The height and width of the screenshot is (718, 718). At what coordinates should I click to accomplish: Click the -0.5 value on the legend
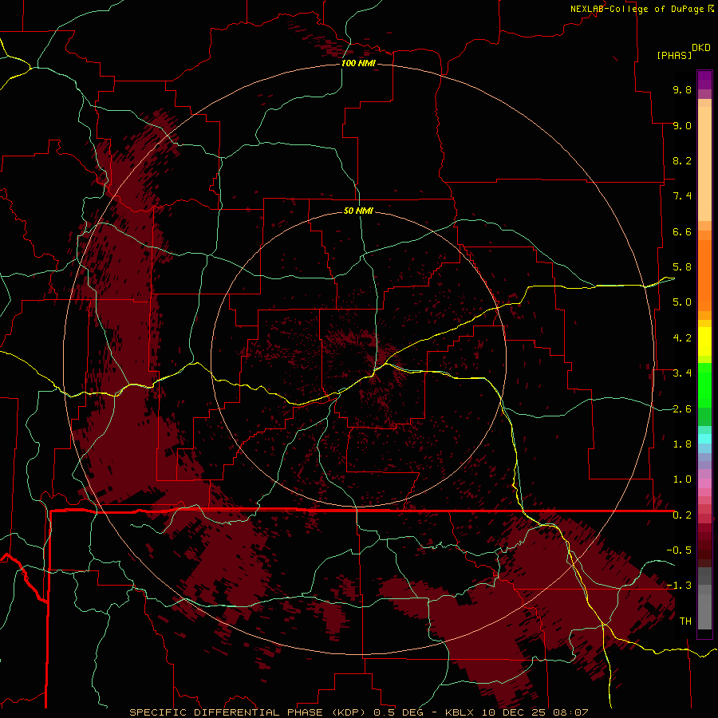click(x=679, y=550)
